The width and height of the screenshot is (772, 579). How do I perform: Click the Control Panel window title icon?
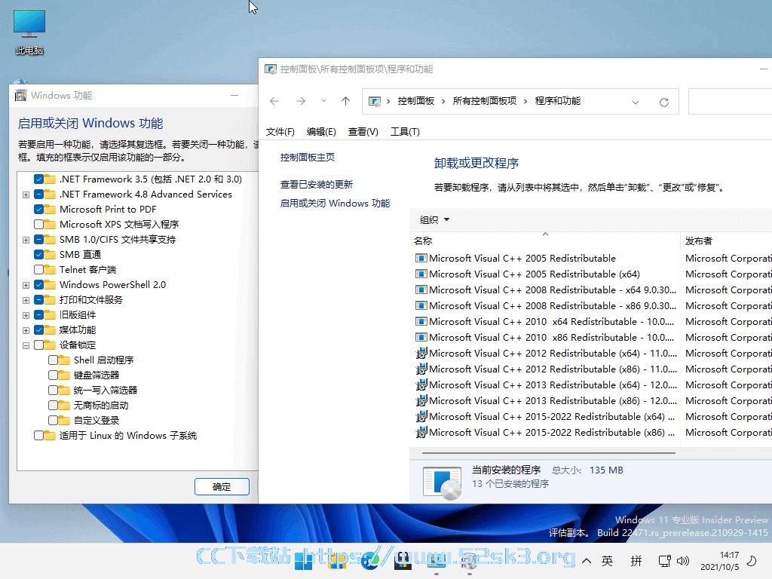[271, 69]
